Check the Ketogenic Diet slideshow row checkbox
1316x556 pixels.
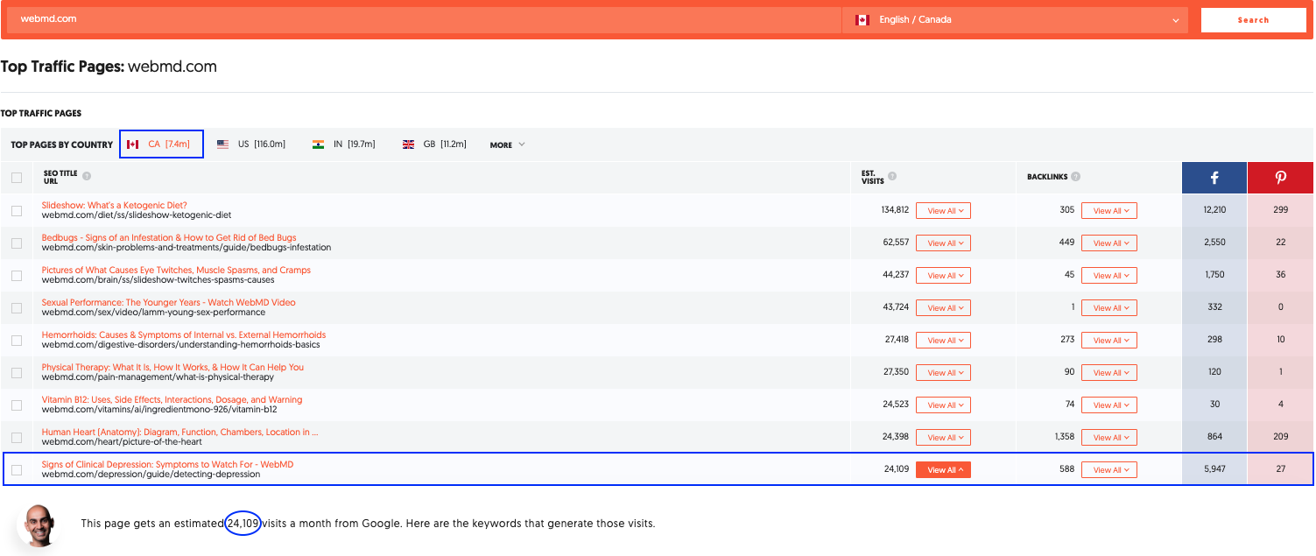click(17, 211)
